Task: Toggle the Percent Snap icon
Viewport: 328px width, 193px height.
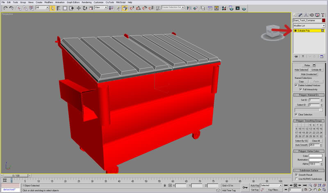Action: point(145,8)
